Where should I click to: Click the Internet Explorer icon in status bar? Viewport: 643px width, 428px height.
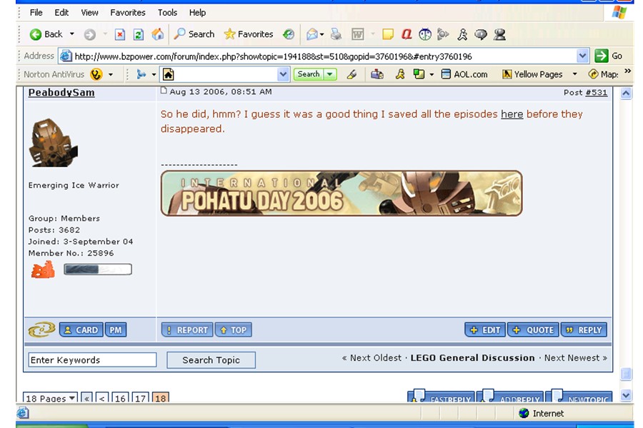tap(23, 413)
